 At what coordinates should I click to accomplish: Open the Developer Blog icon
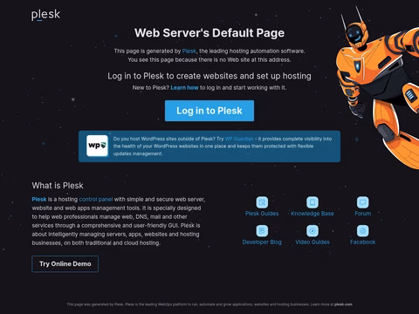[262, 231]
